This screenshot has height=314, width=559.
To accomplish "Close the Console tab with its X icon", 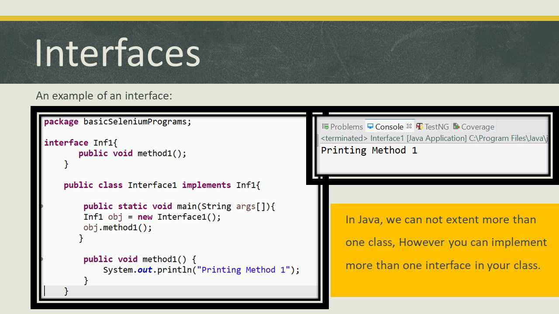I will [x=409, y=126].
